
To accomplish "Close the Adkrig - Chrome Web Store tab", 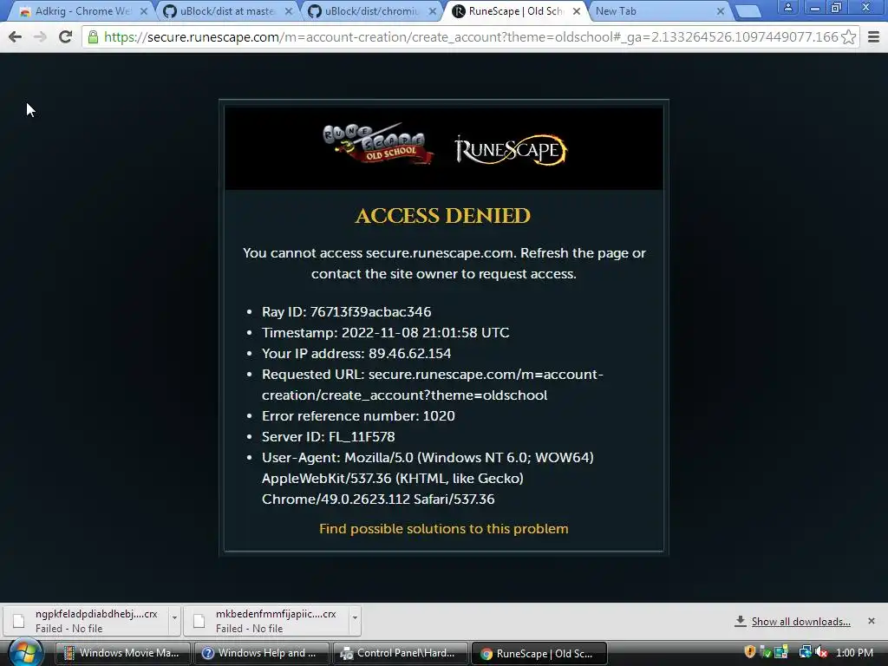I will [144, 10].
